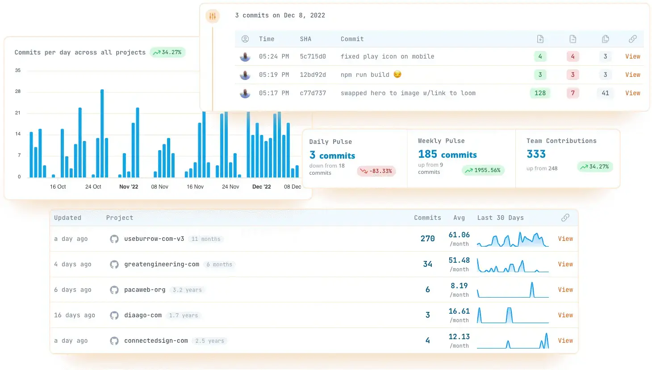Click the '11 months' age tag
Screen dimensions: 652x370
pyautogui.click(x=206, y=239)
